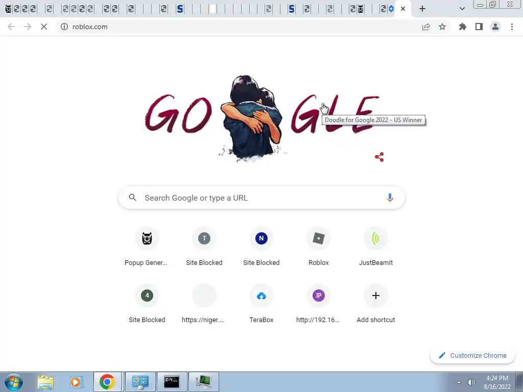Open the http://192.16... shortcut
Viewport: 523px width, 392px height.
point(319,304)
